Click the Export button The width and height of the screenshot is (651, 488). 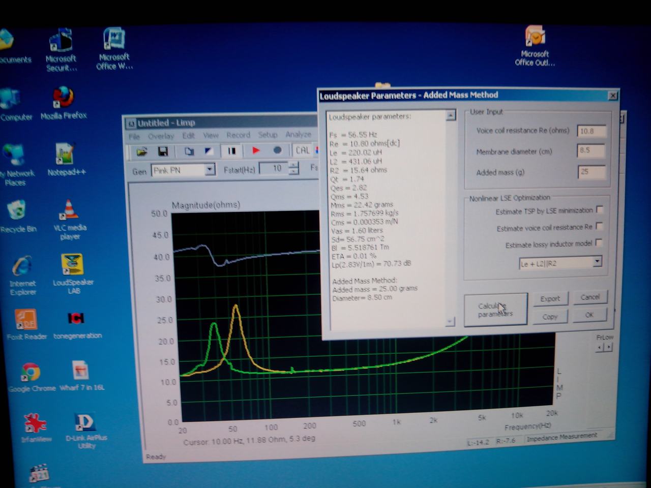[x=550, y=299]
